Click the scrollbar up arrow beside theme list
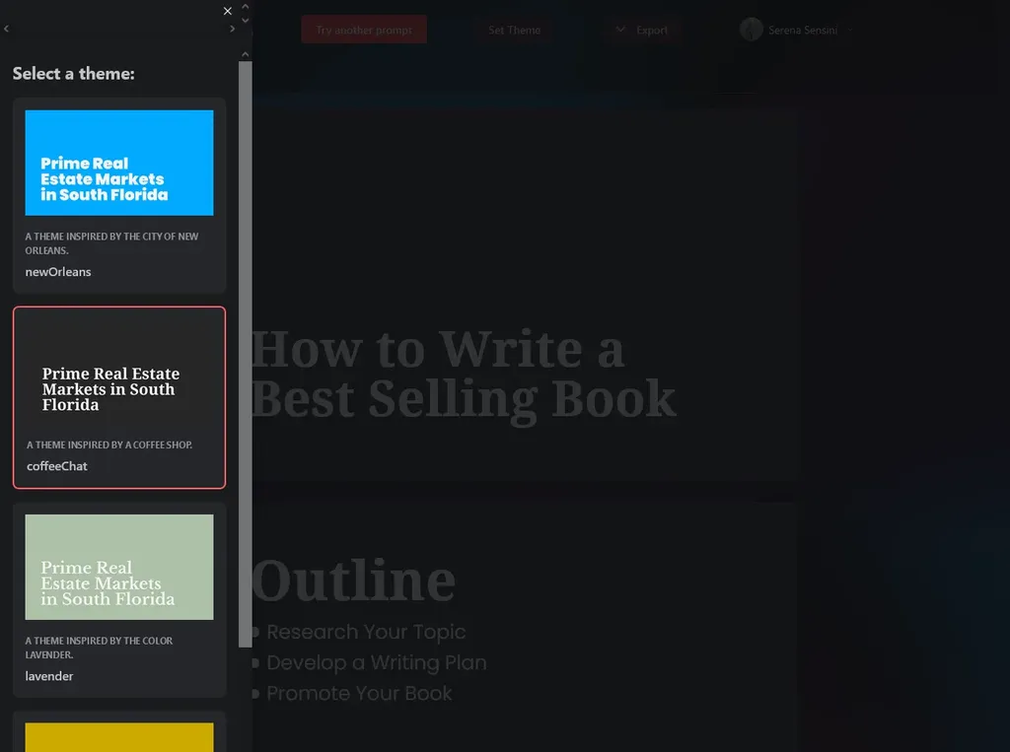The image size is (1010, 752). [246, 55]
